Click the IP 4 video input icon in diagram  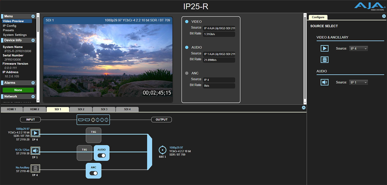tap(35, 133)
